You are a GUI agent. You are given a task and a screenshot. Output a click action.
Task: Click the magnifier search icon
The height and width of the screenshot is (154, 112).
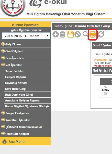pos(85,34)
